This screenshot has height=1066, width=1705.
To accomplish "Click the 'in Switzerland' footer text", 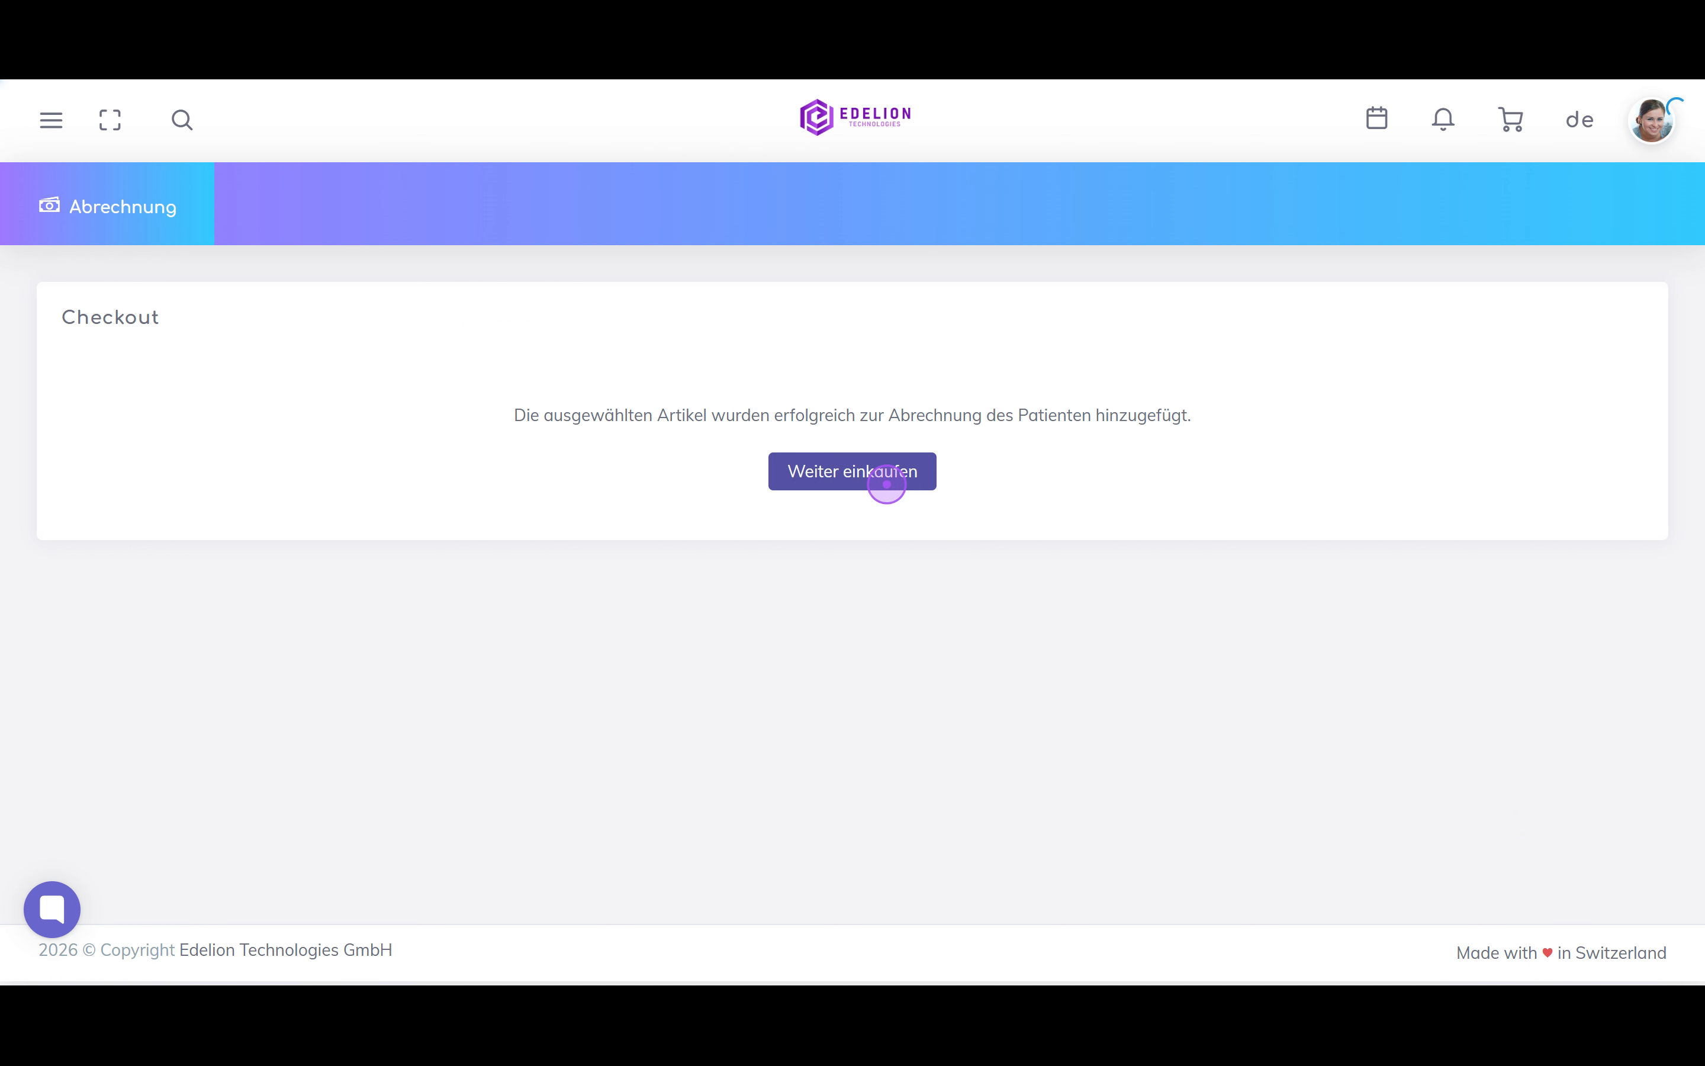I will coord(1611,952).
